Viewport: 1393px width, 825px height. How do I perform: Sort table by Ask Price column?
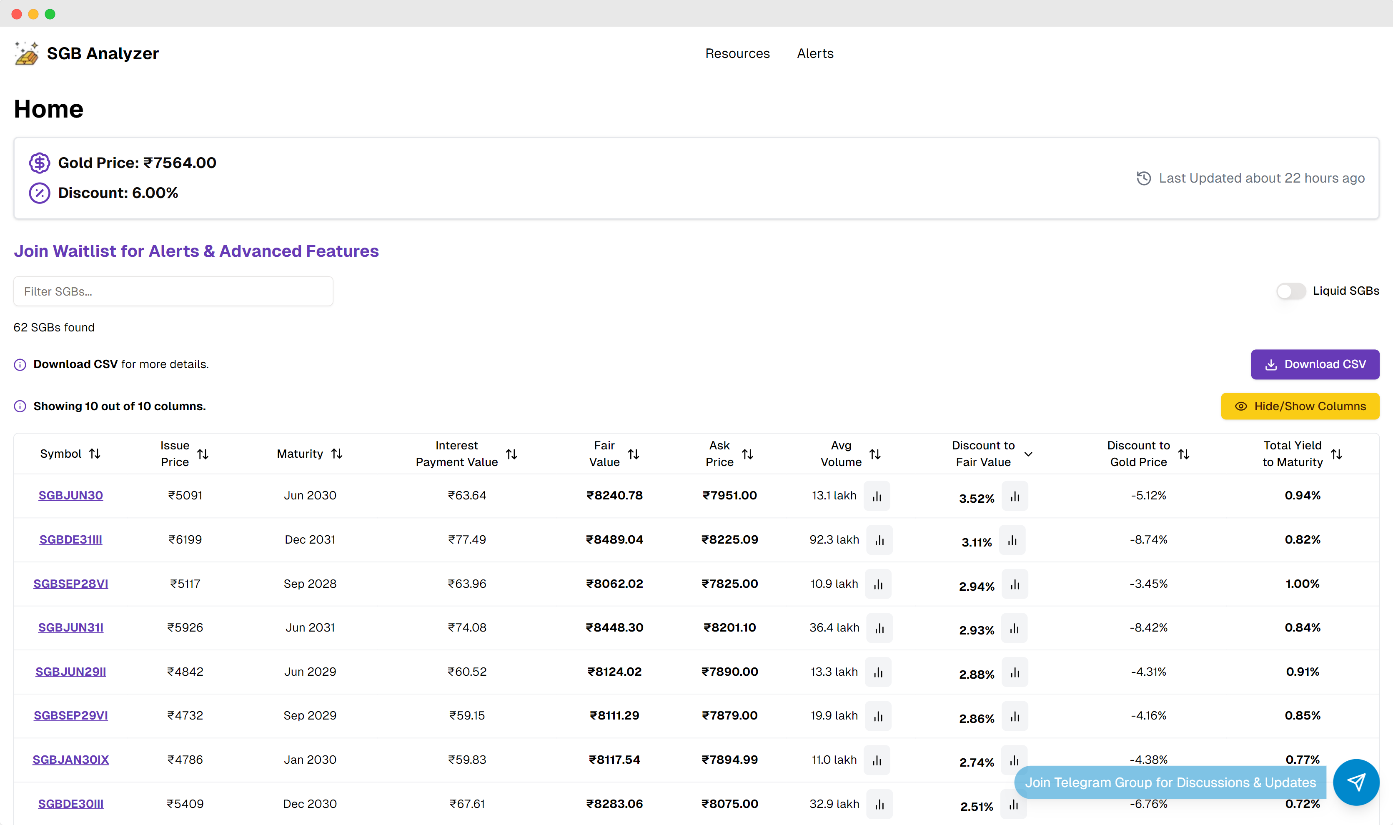tap(748, 454)
